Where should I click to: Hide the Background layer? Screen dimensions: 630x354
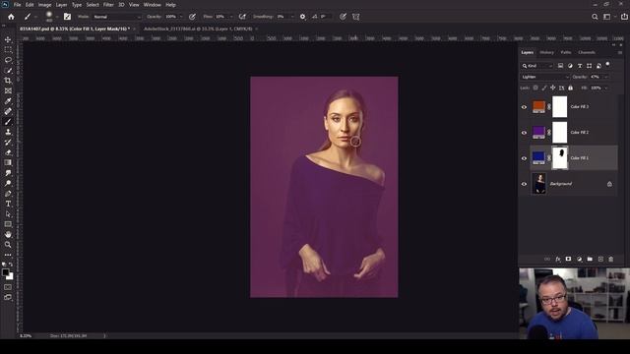524,184
